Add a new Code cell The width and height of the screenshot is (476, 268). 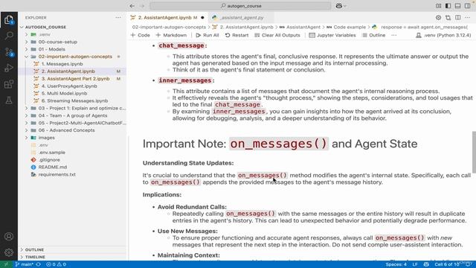click(x=141, y=35)
